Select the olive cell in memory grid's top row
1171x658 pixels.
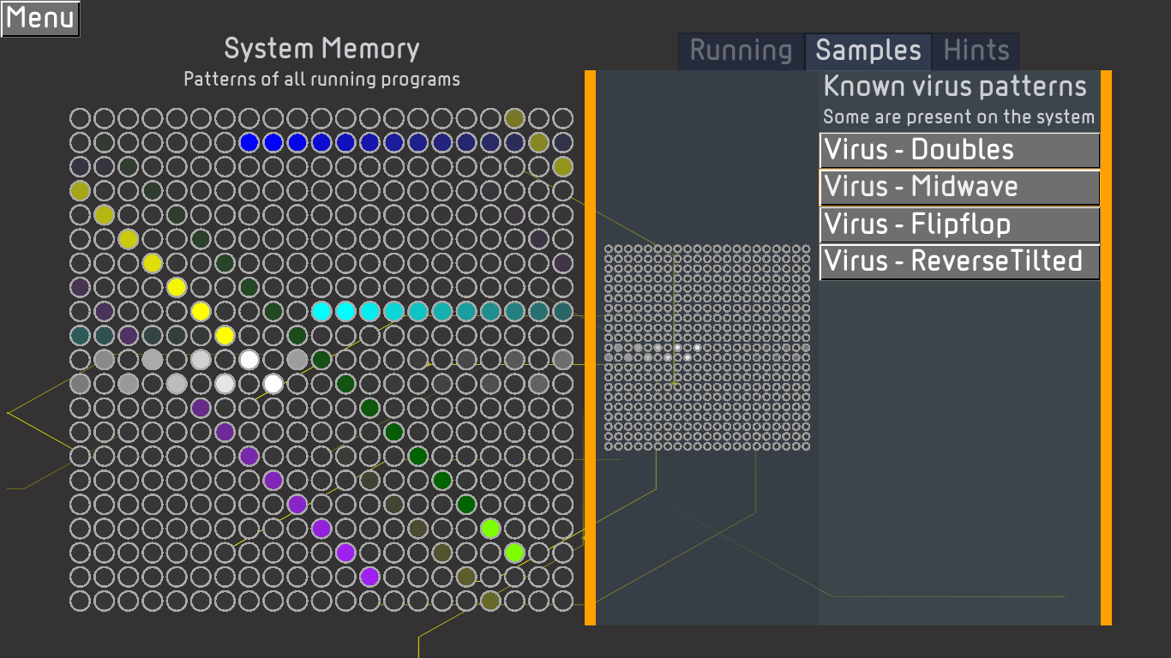tap(514, 118)
